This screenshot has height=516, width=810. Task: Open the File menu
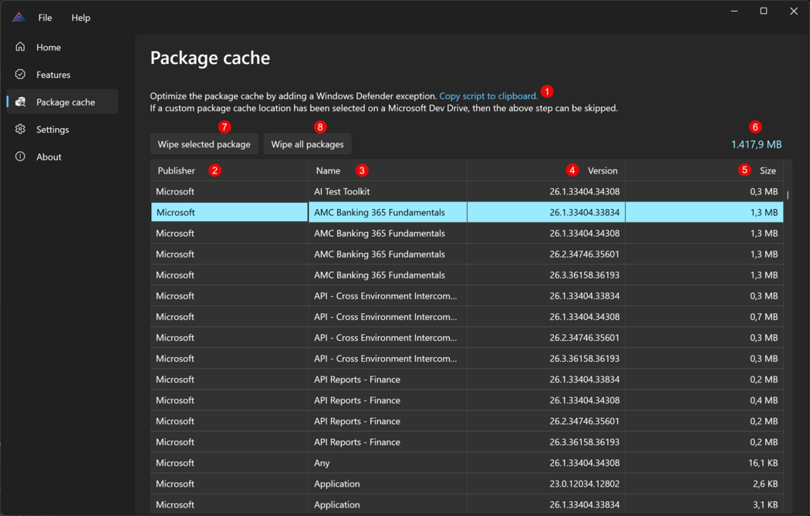pos(46,18)
